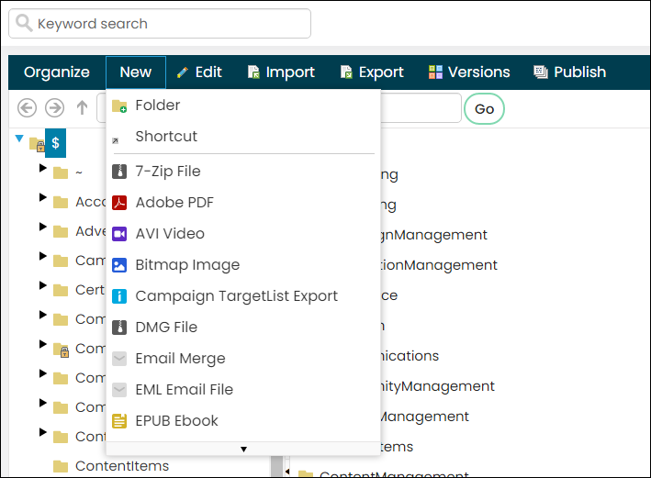Expand the Adv folder node
Image resolution: width=651 pixels, height=478 pixels.
pos(43,227)
